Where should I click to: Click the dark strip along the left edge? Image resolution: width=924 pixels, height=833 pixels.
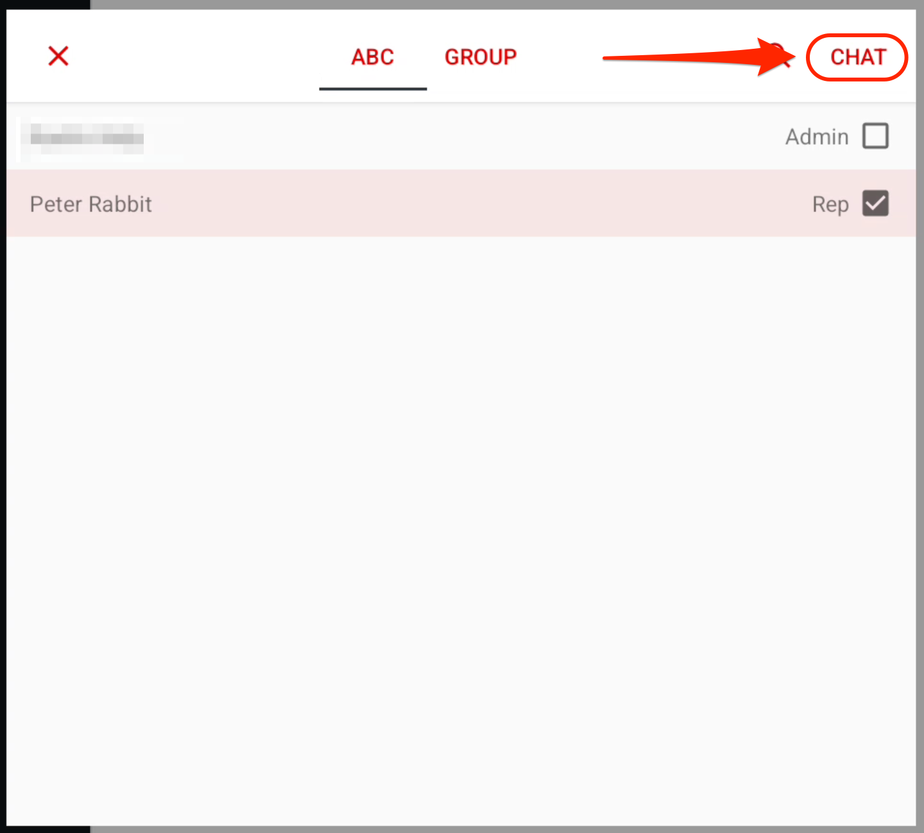[3, 417]
